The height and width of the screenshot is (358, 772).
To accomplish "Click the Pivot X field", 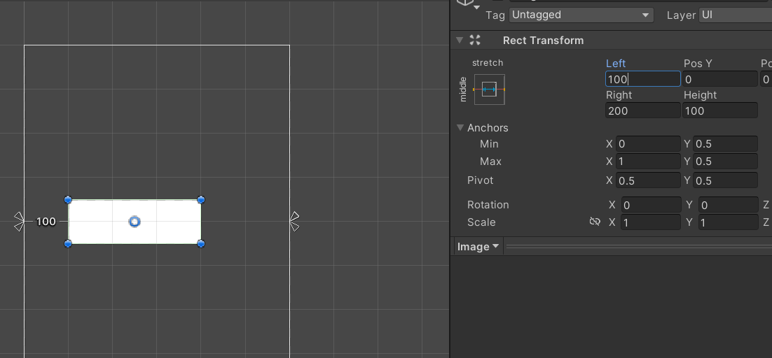I will click(x=648, y=180).
